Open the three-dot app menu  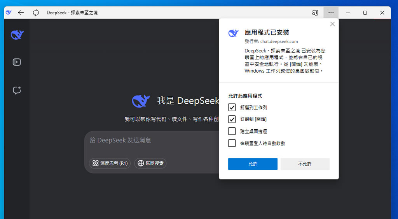(x=331, y=13)
